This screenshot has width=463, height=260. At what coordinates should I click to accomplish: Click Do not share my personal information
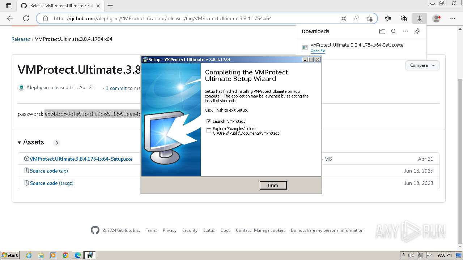tap(327, 230)
